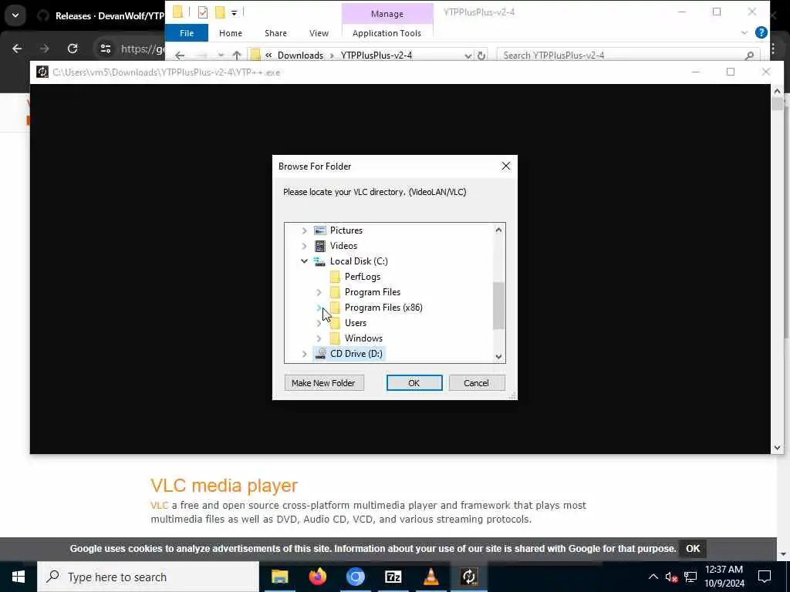Screen dimensions: 790x592
Task: Open browser site information icon
Action: pos(105,49)
